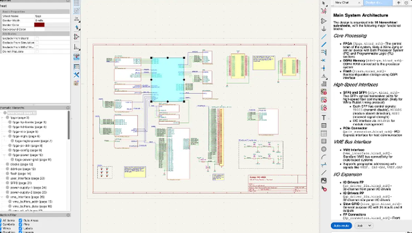Toggle the hierarchy navigator panel icon
This screenshot has width=412, height=233.
click(77, 67)
